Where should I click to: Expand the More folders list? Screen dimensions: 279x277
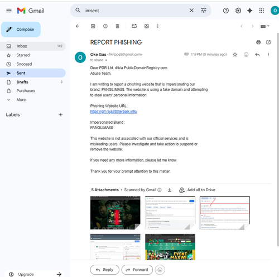33,100
